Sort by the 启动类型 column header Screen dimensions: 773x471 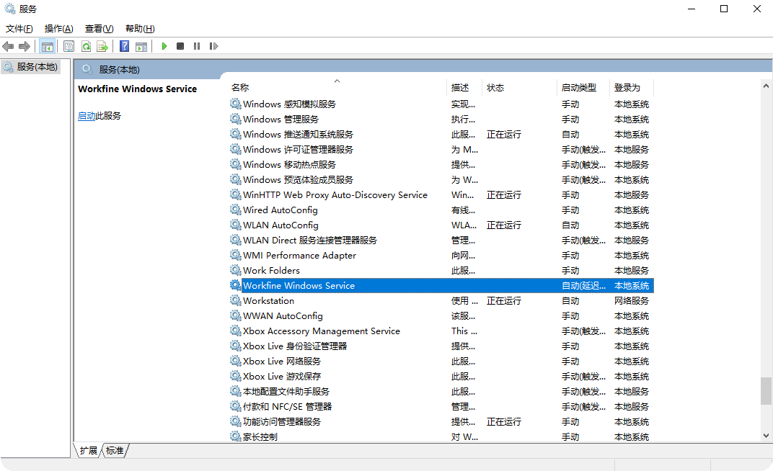[583, 87]
